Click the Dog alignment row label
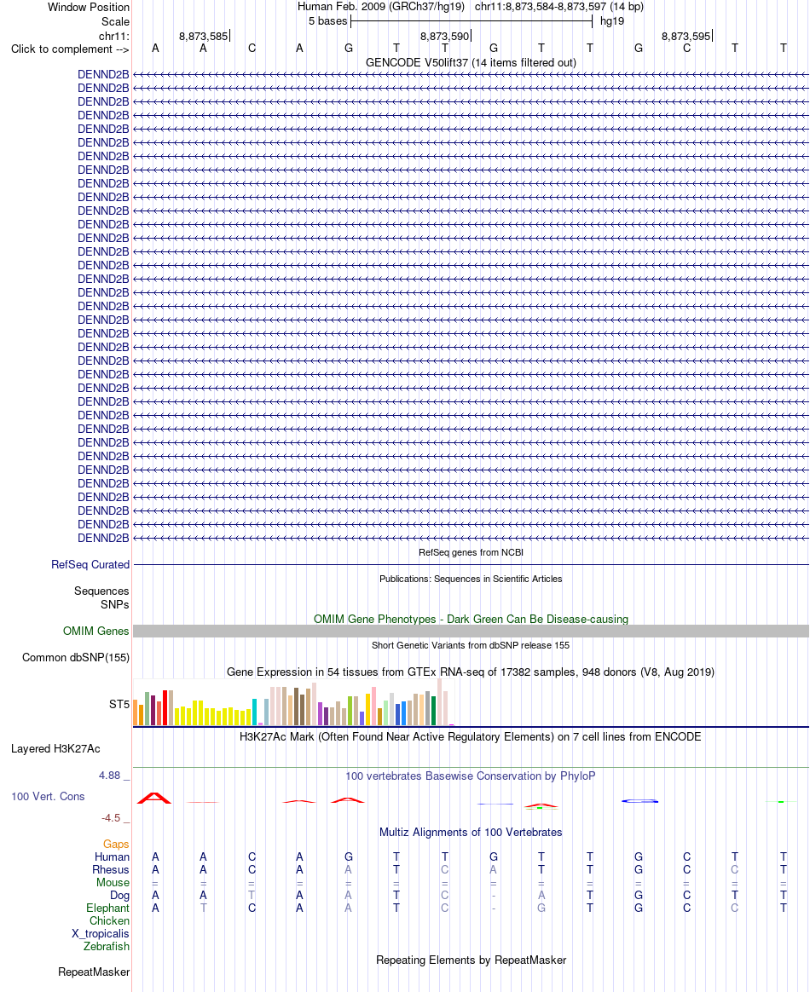This screenshot has width=810, height=992. click(119, 895)
